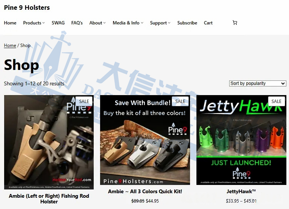
Task: Open Ambie Fishing Rod Holster product title
Action: tap(49, 198)
